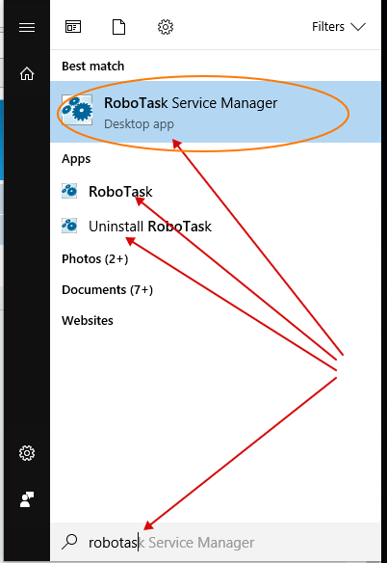Click the magnifier icon in search box
Viewport: 387px width, 563px height.
tap(69, 542)
